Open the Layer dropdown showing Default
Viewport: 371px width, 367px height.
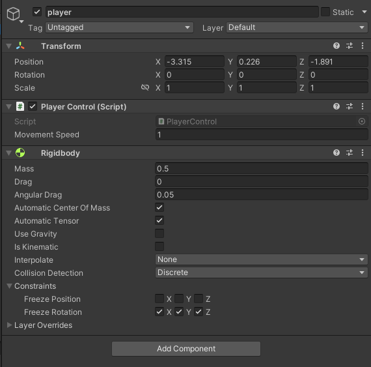pos(297,27)
